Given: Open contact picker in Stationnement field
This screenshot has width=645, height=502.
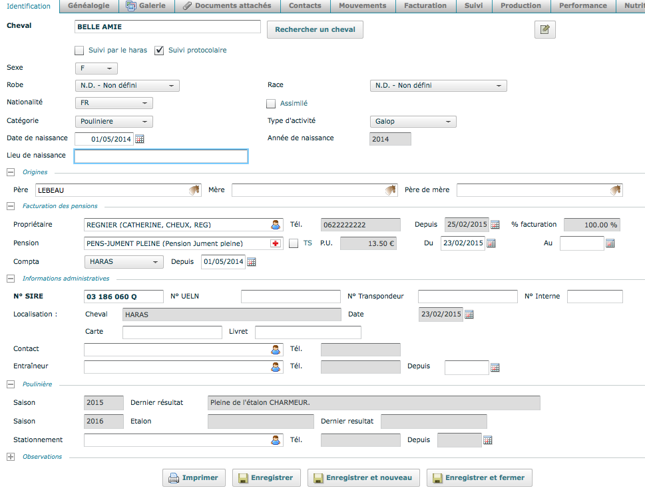Looking at the screenshot, I should 276,440.
